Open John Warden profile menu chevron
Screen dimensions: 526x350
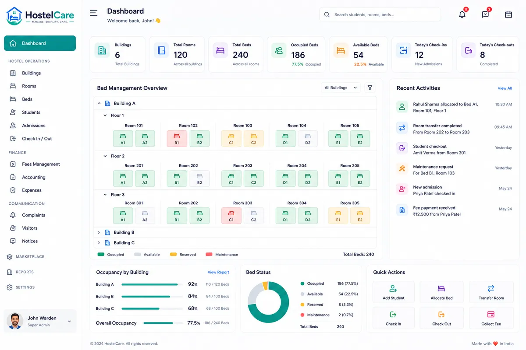[x=69, y=321]
